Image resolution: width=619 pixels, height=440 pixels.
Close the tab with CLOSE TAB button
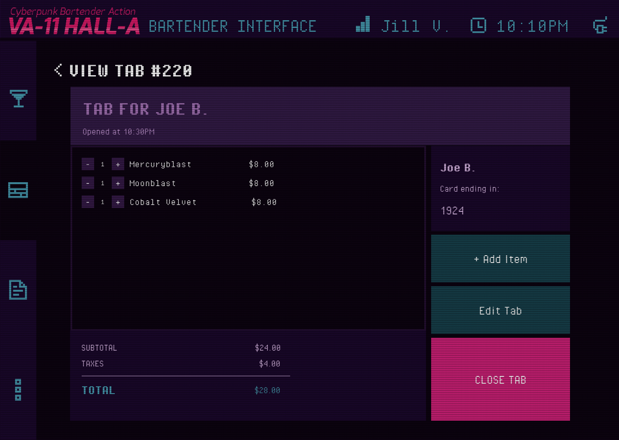click(500, 379)
